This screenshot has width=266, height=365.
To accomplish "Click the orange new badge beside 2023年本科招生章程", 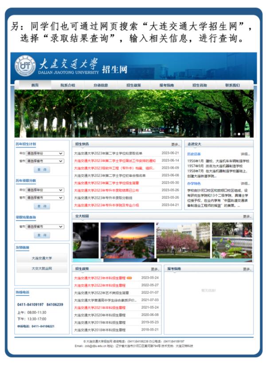I will [x=129, y=278].
